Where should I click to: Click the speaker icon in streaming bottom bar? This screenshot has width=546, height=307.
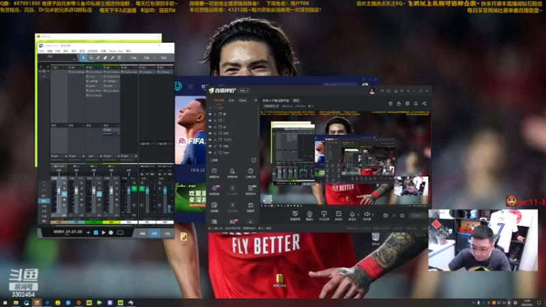pyautogui.click(x=367, y=214)
